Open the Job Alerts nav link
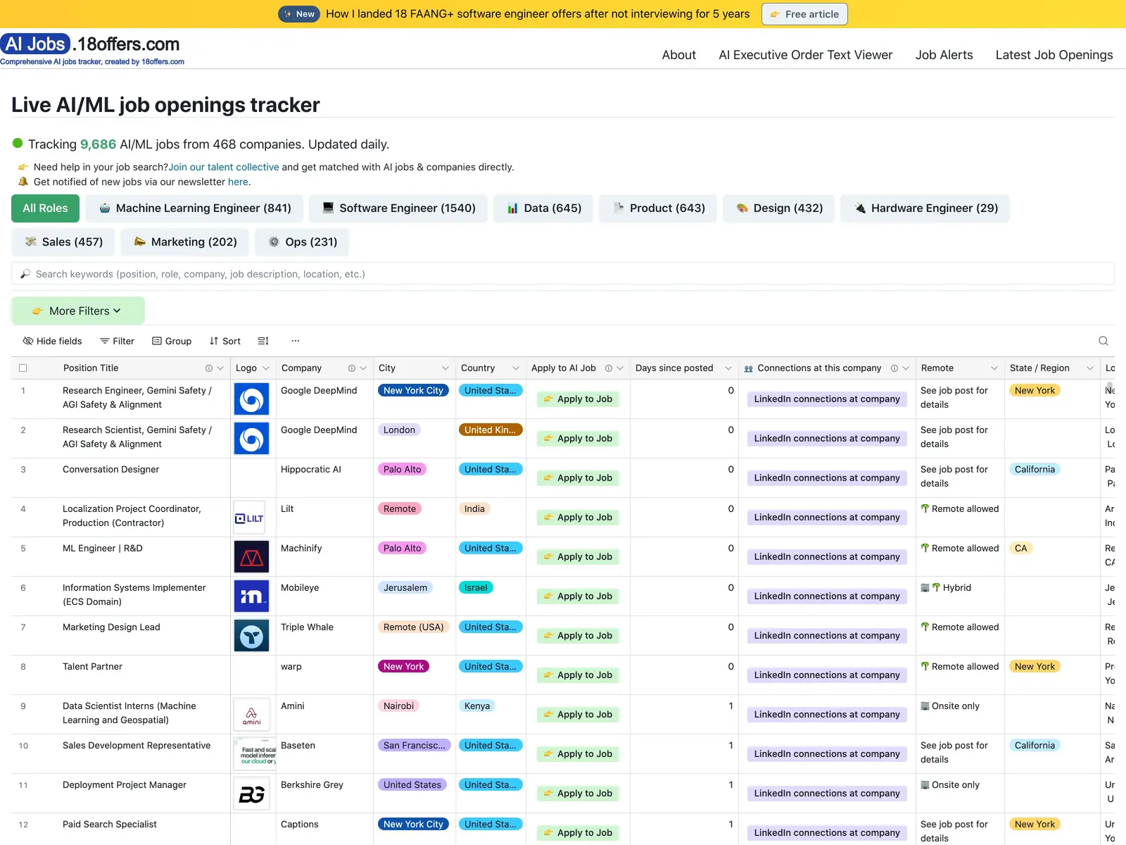The height and width of the screenshot is (845, 1126). (944, 55)
